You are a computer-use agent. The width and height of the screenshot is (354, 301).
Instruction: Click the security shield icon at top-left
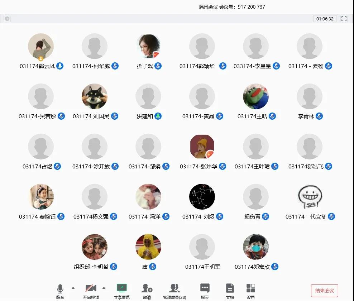[7, 19]
